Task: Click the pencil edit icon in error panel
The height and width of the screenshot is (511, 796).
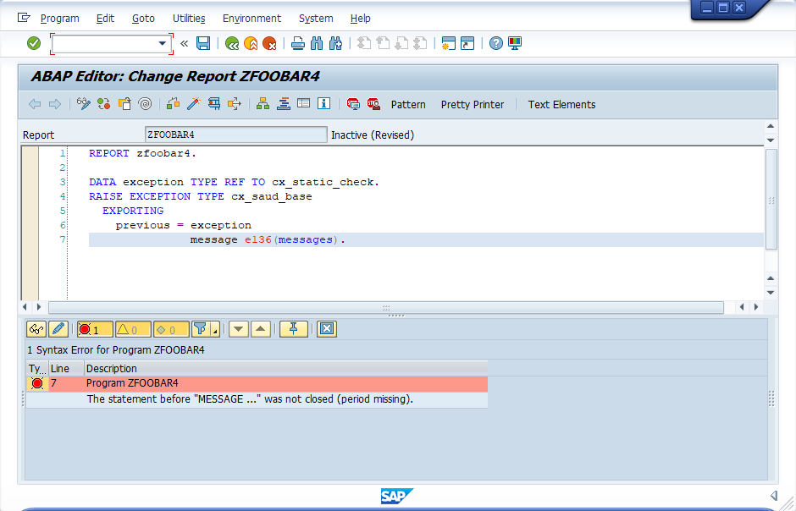Action: pyautogui.click(x=58, y=329)
